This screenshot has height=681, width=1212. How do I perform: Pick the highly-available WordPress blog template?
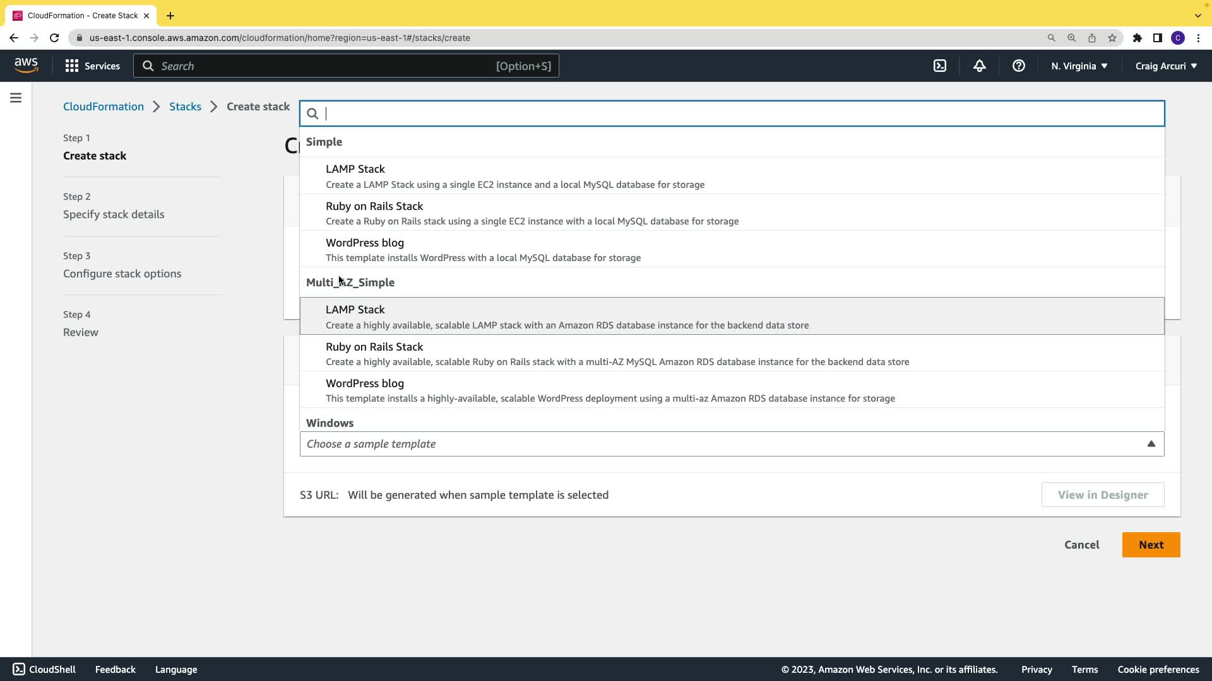click(610, 390)
